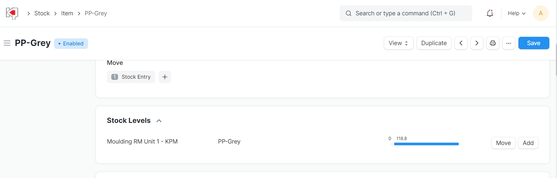Open the Help dropdown menu
The image size is (557, 178).
[x=516, y=13]
